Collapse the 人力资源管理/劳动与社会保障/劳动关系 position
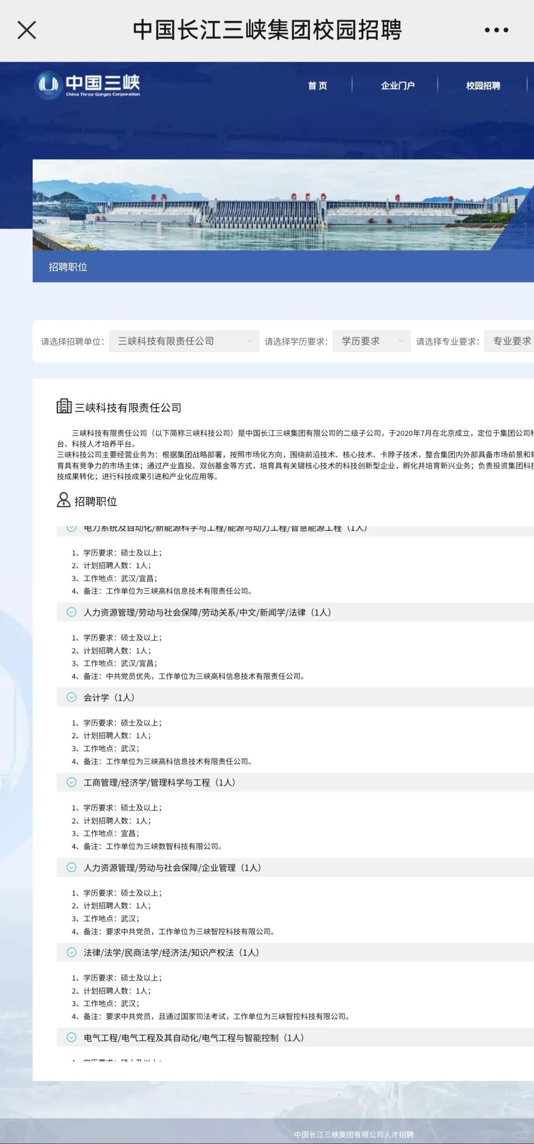This screenshot has width=534, height=1144. point(295,612)
